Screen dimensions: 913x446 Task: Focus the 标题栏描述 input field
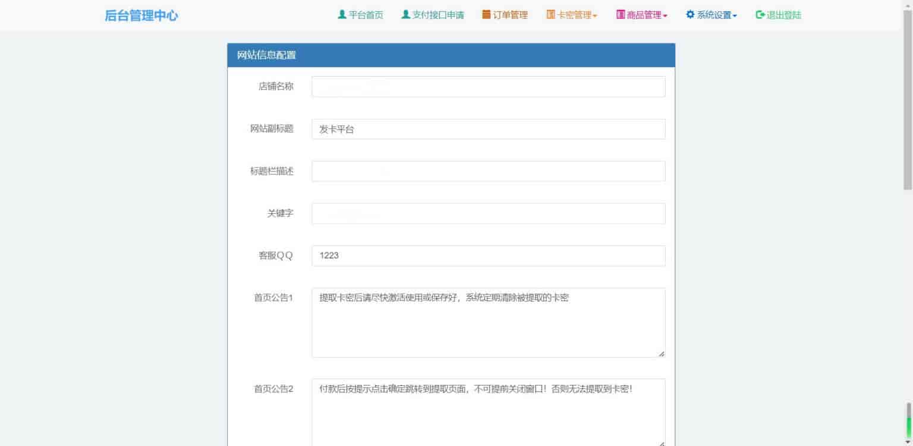pyautogui.click(x=489, y=171)
